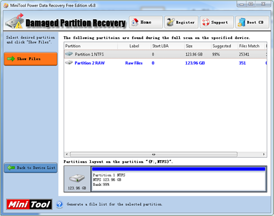The height and width of the screenshot is (216, 274).
Task: Click the Partition 1 NTFS layout block
Action: point(178,179)
